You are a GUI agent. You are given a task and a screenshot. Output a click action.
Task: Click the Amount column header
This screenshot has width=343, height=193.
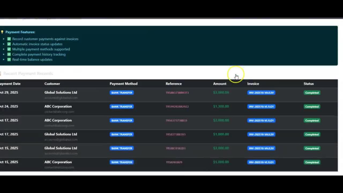220,84
